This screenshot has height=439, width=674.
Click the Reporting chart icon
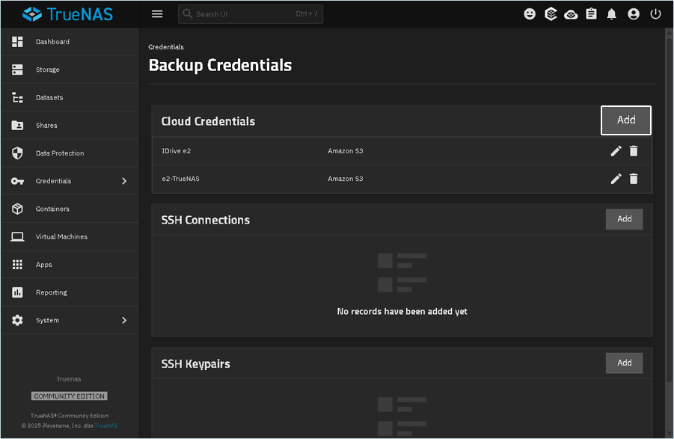(x=17, y=292)
